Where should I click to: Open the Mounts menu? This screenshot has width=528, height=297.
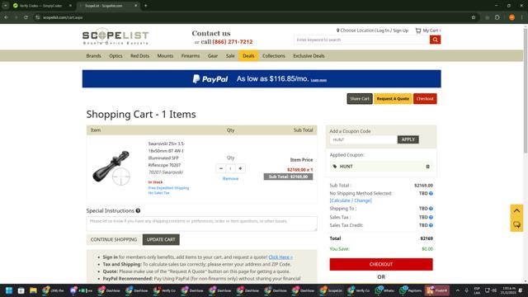point(165,56)
